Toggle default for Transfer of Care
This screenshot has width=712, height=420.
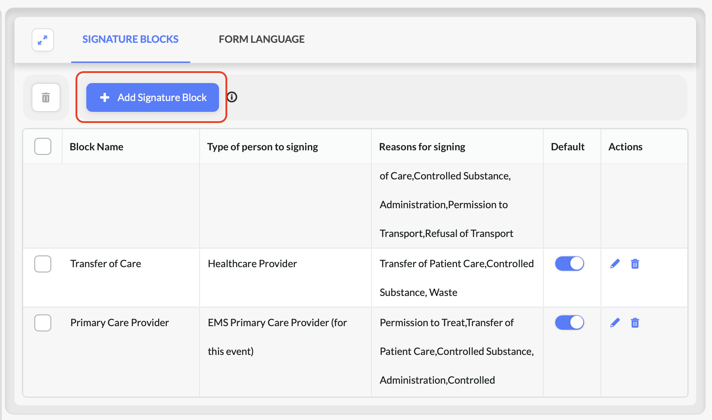tap(569, 264)
